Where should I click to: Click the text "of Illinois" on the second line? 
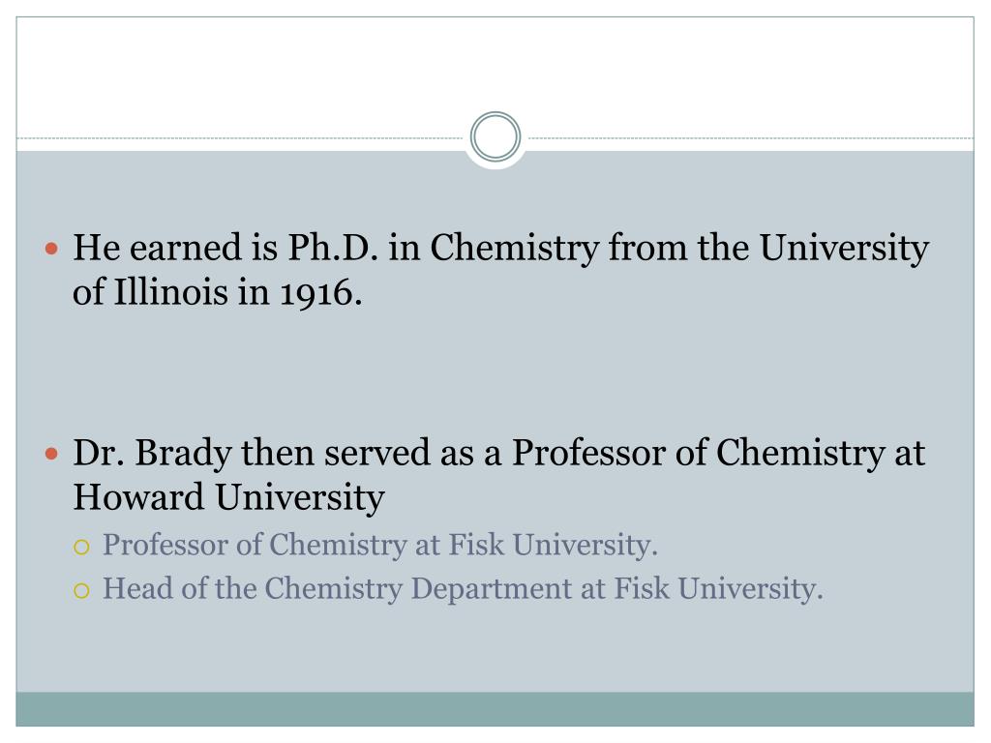tap(150, 292)
